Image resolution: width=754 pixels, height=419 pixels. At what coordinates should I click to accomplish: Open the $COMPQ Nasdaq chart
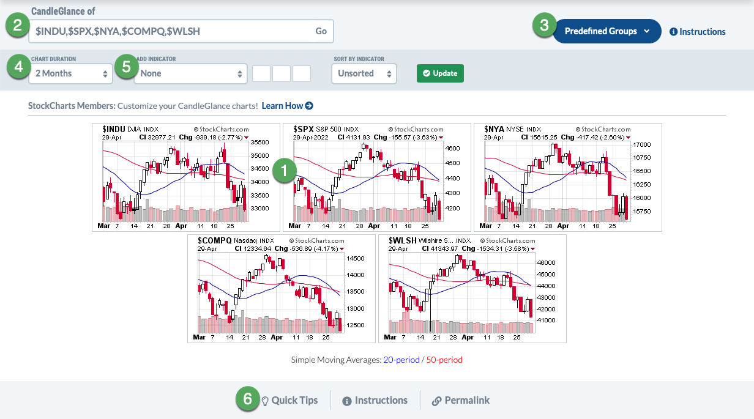(282, 289)
